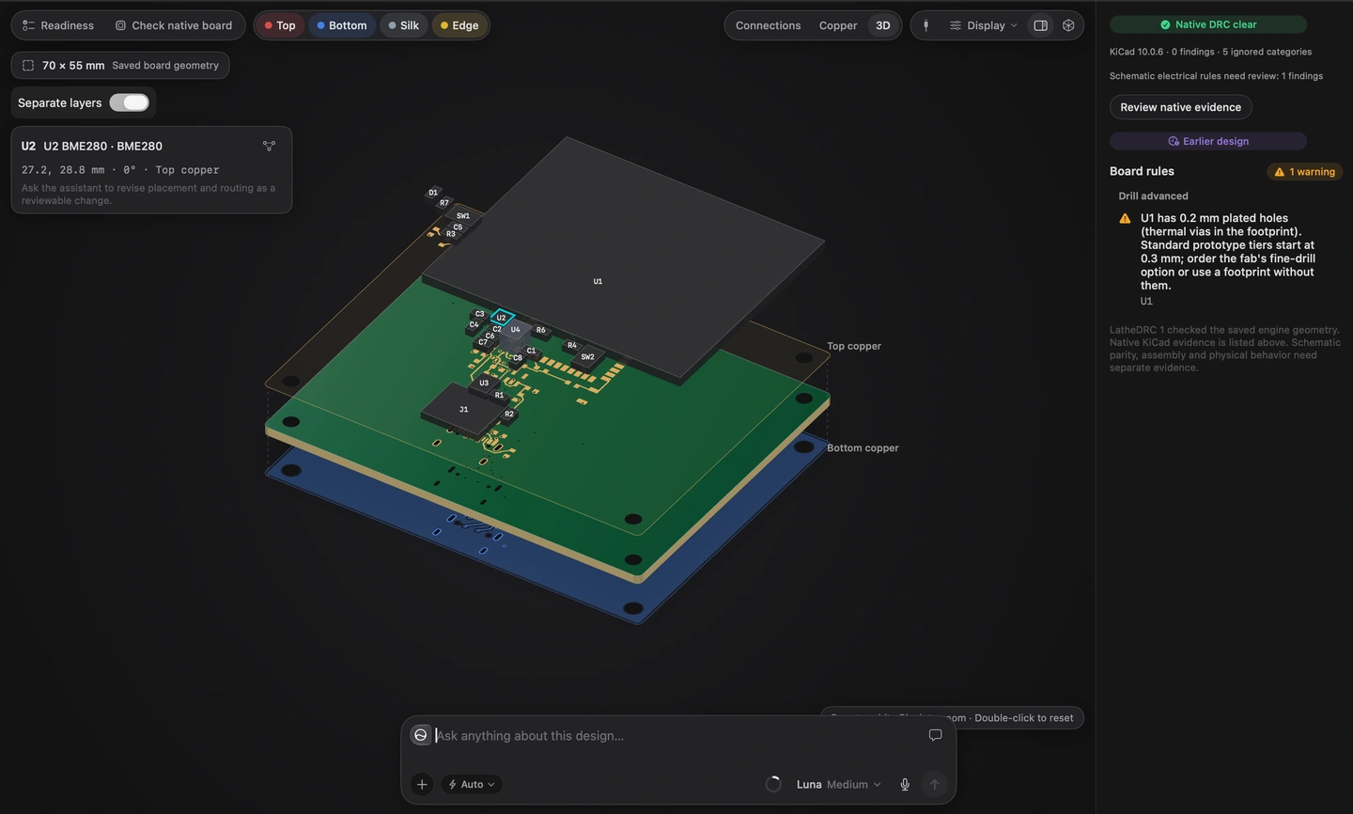
Task: Click the 3D cube icon
Action: [1068, 25]
